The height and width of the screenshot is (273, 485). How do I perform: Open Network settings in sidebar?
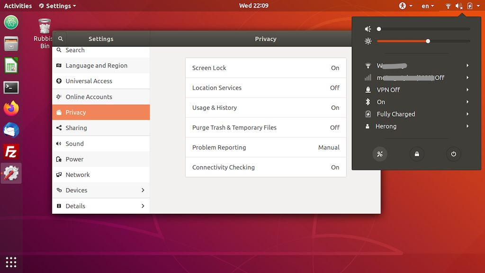pos(78,174)
